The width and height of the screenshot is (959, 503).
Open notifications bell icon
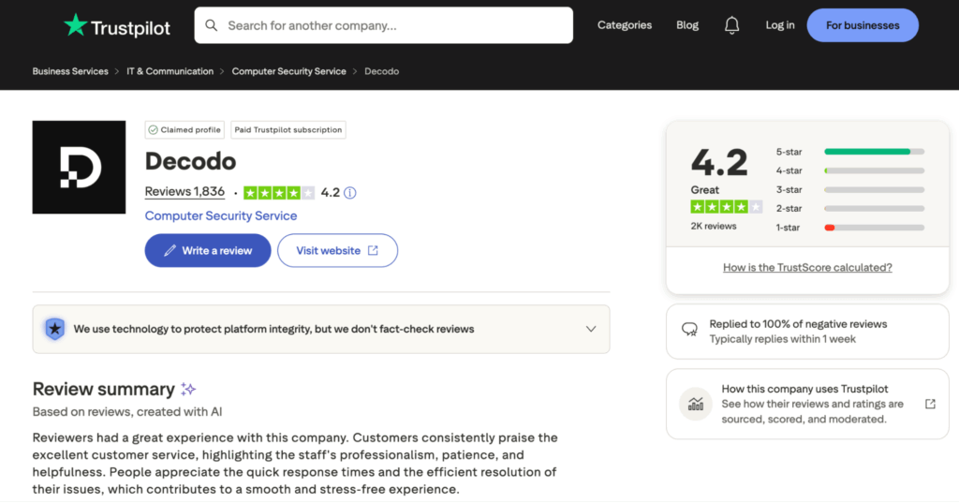pyautogui.click(x=731, y=25)
